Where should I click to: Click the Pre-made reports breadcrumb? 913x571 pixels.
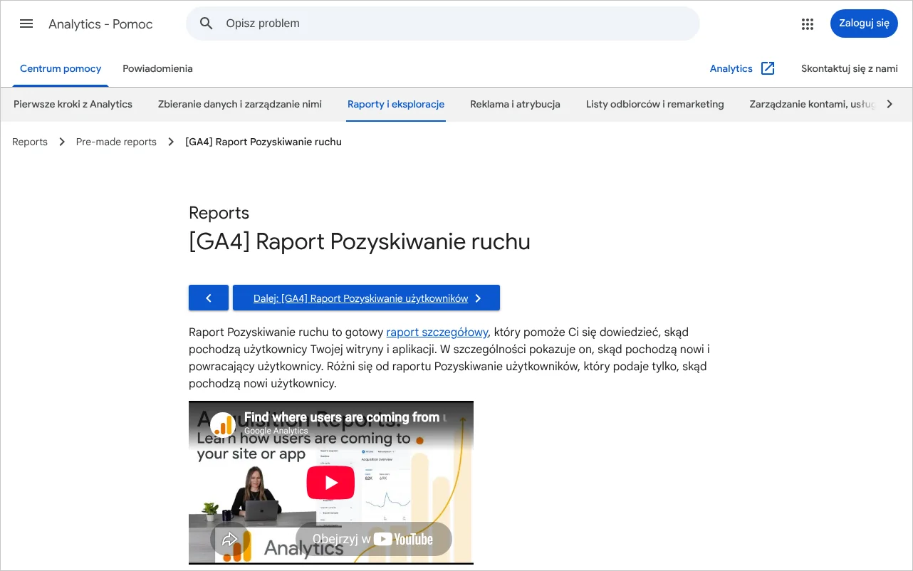(116, 142)
